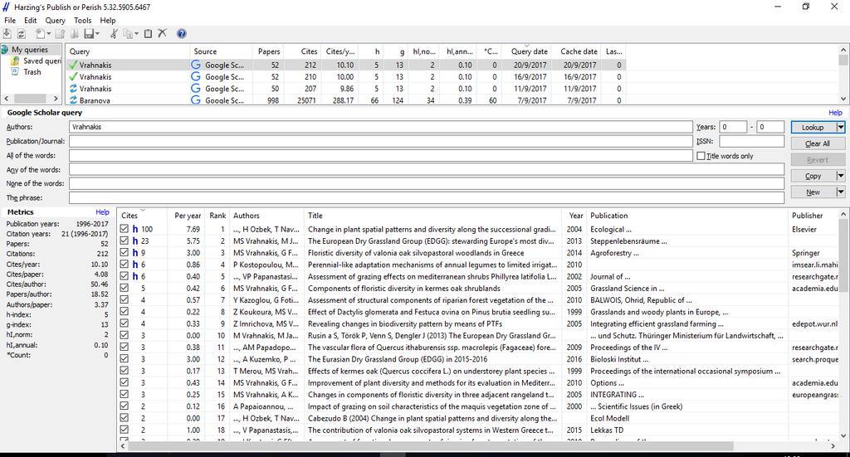Click the Publication/Journal input field

click(x=381, y=141)
